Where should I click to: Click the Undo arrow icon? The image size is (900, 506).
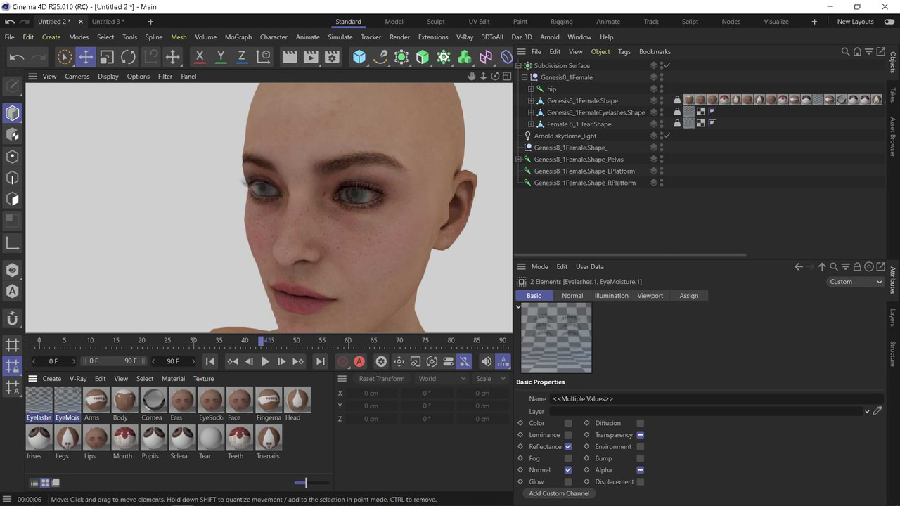[17, 57]
